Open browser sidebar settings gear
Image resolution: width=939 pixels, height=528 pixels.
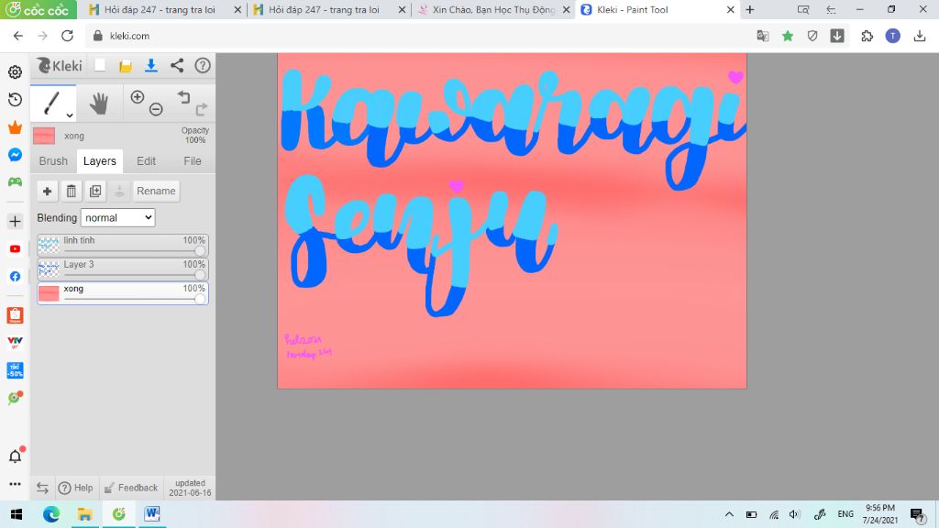[x=15, y=71]
